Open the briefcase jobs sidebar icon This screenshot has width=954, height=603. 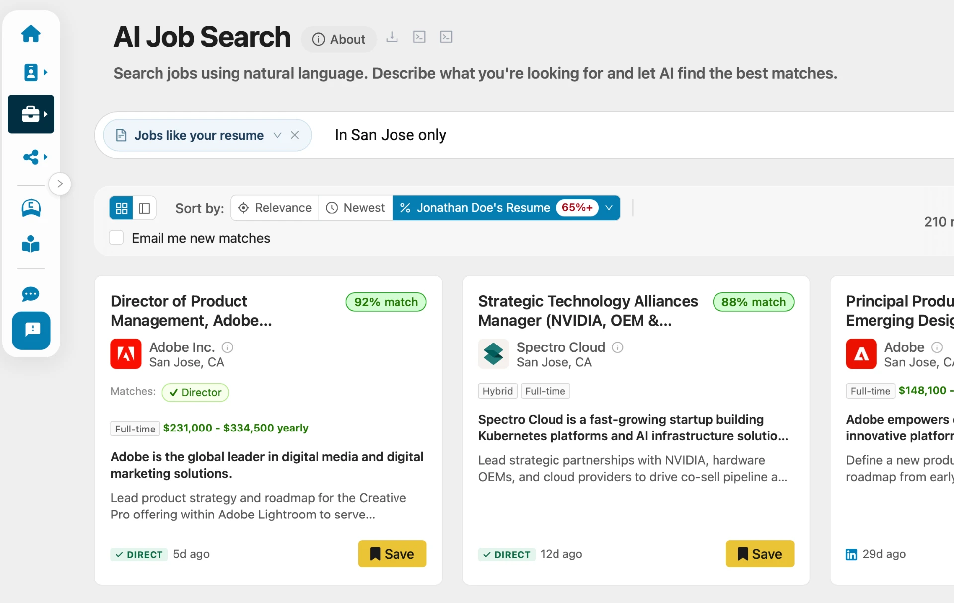[31, 114]
